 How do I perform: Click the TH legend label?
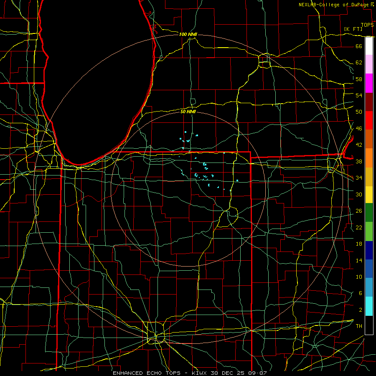[x=359, y=326]
